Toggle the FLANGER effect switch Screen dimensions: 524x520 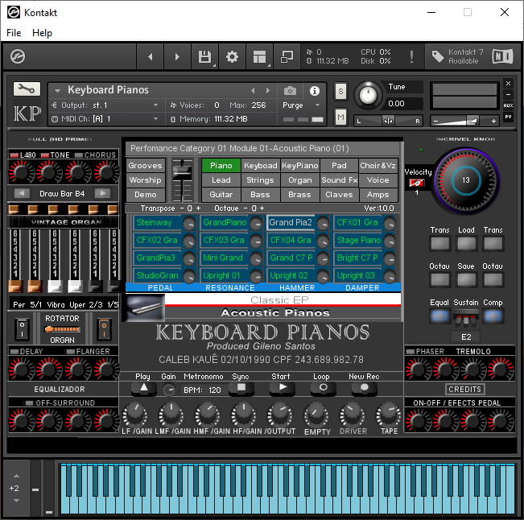coord(71,352)
